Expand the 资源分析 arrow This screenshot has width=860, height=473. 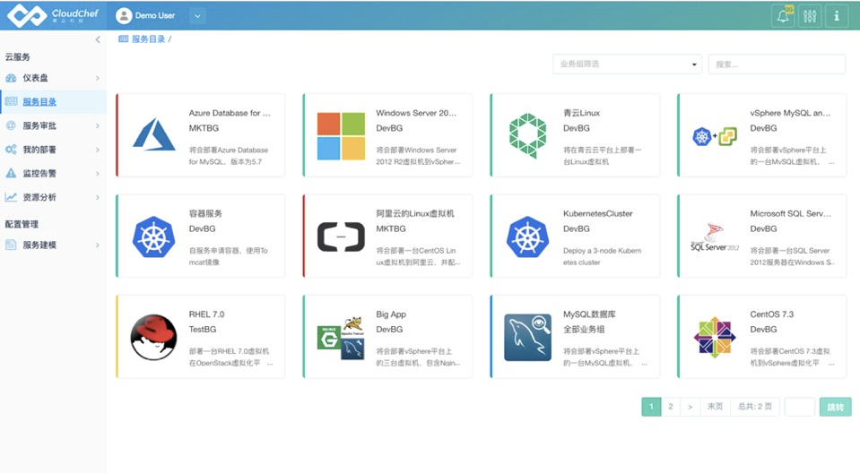pos(98,197)
